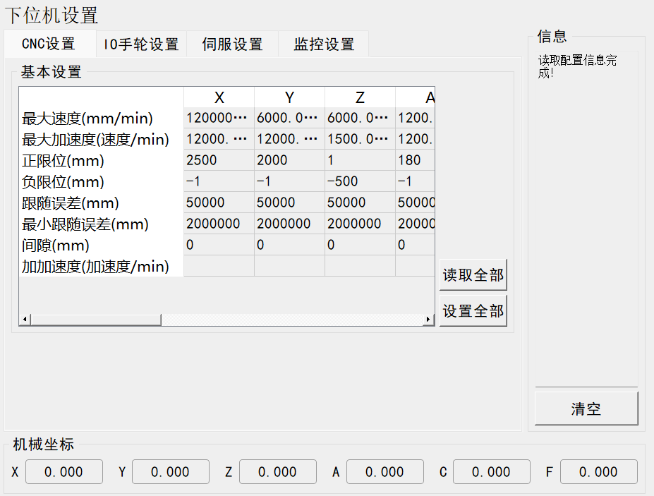
Task: Select X axis 最大速度 cell
Action: click(x=219, y=118)
